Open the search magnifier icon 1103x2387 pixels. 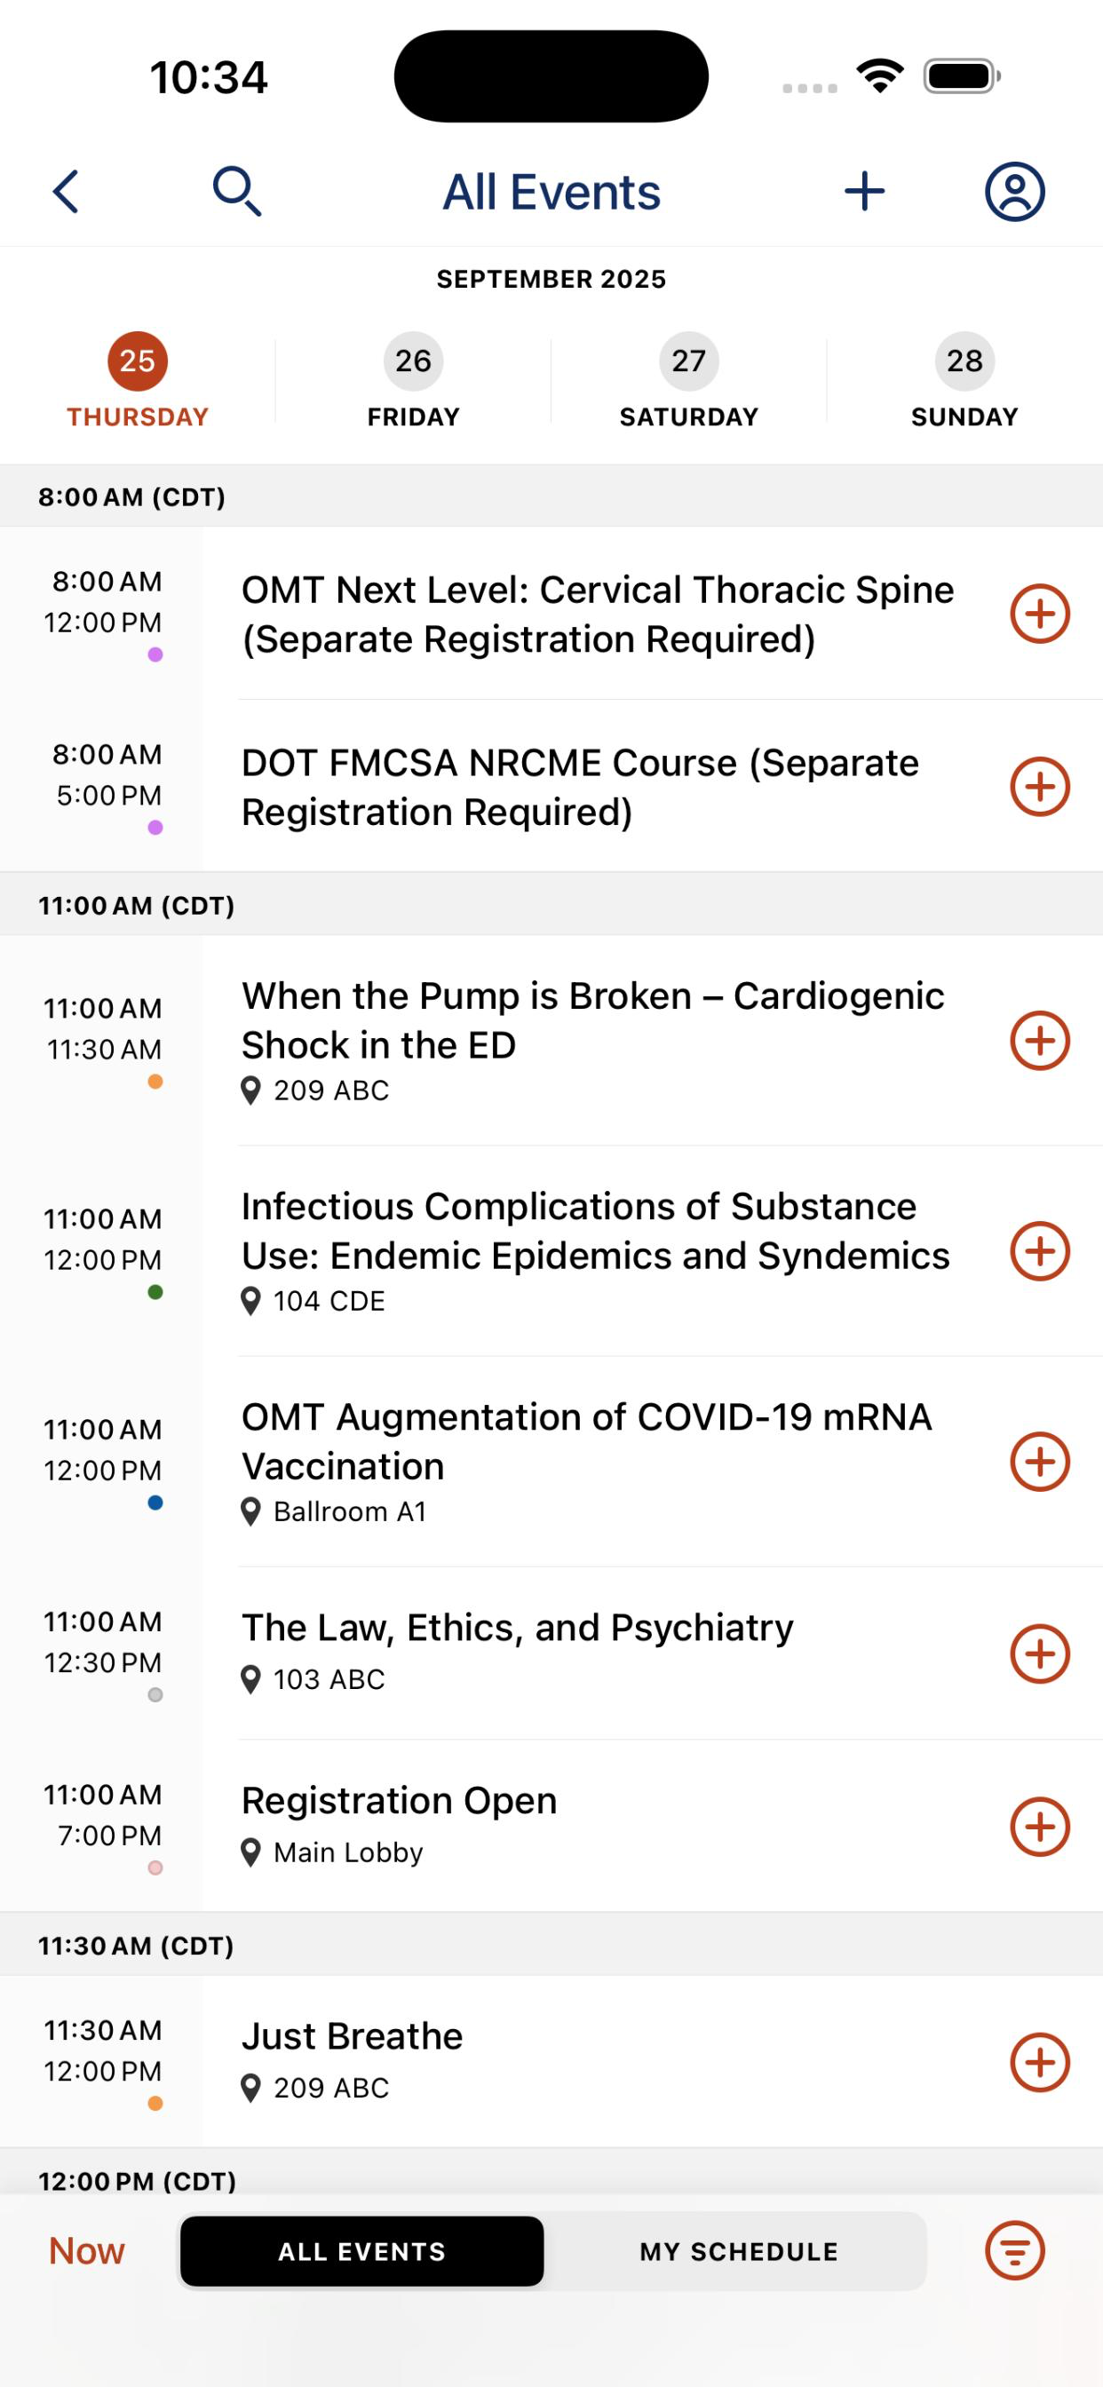236,192
